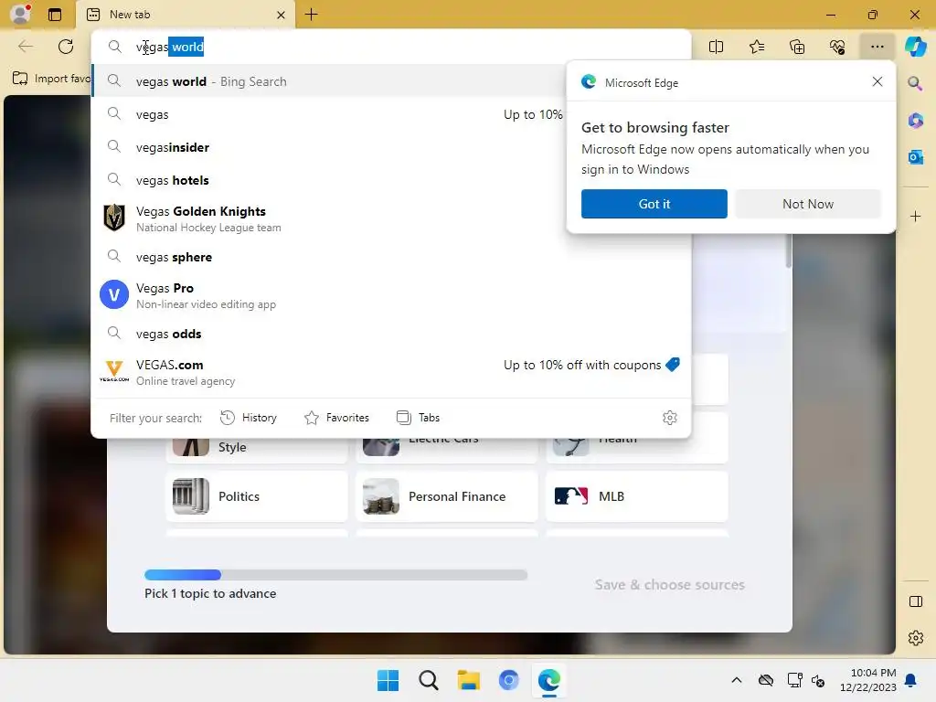
Task: Choose the Vegas Pro suggestion
Action: coord(391,295)
